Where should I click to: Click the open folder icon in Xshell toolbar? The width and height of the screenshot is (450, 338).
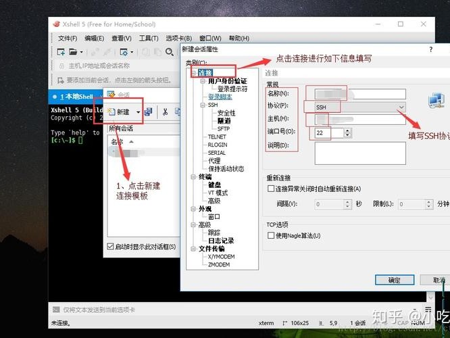(x=73, y=52)
